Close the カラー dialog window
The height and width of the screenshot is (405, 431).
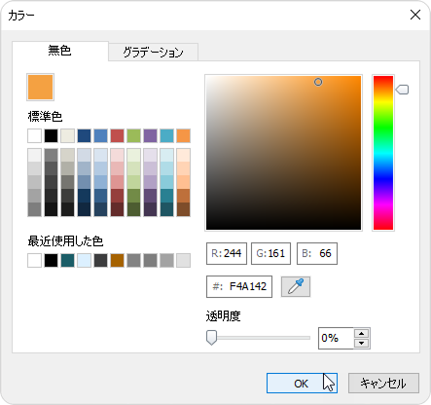click(x=415, y=15)
